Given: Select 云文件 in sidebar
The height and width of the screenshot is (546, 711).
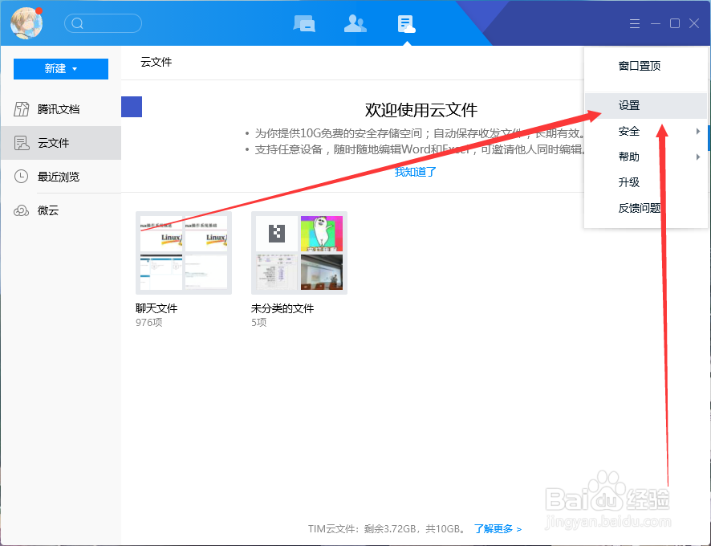Looking at the screenshot, I should (x=61, y=143).
